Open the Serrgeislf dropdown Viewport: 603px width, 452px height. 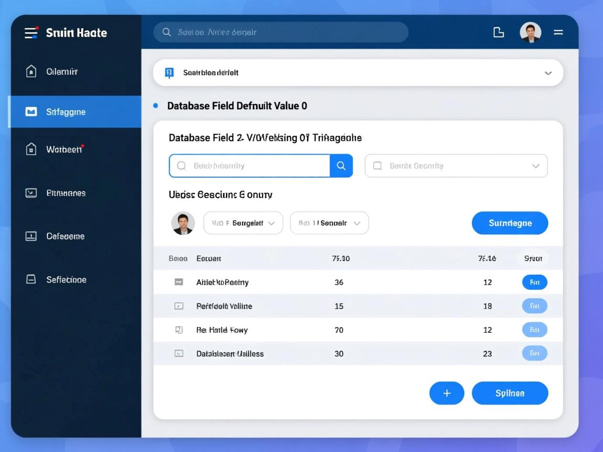[x=243, y=223]
